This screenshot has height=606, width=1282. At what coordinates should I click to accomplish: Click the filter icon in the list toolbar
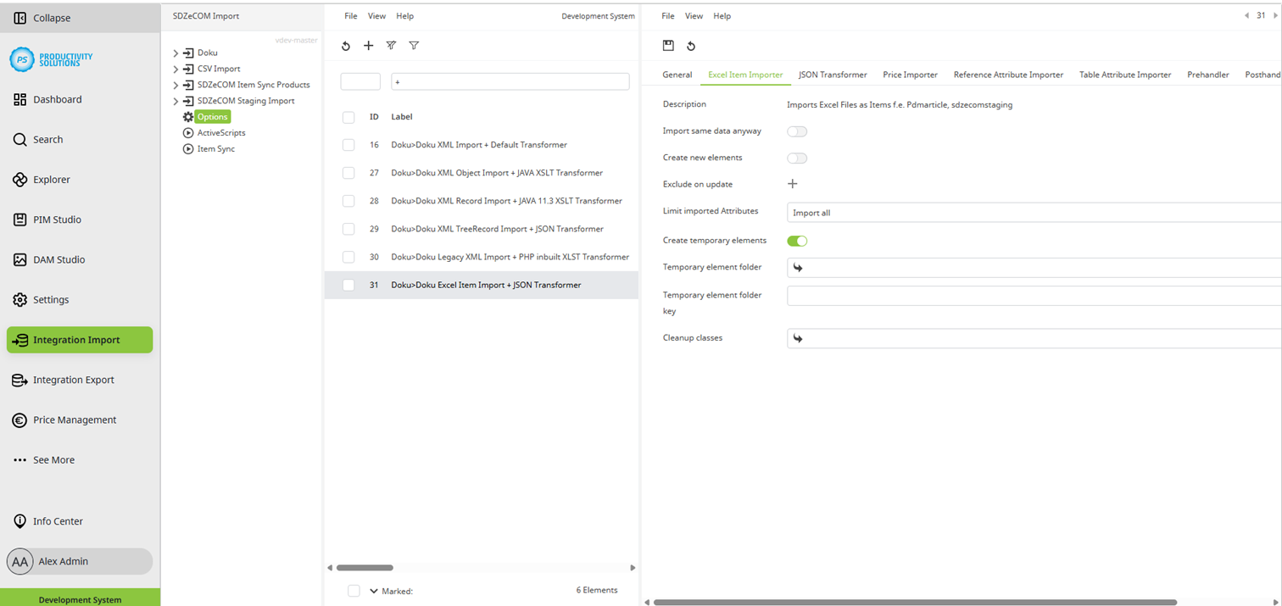(x=414, y=46)
